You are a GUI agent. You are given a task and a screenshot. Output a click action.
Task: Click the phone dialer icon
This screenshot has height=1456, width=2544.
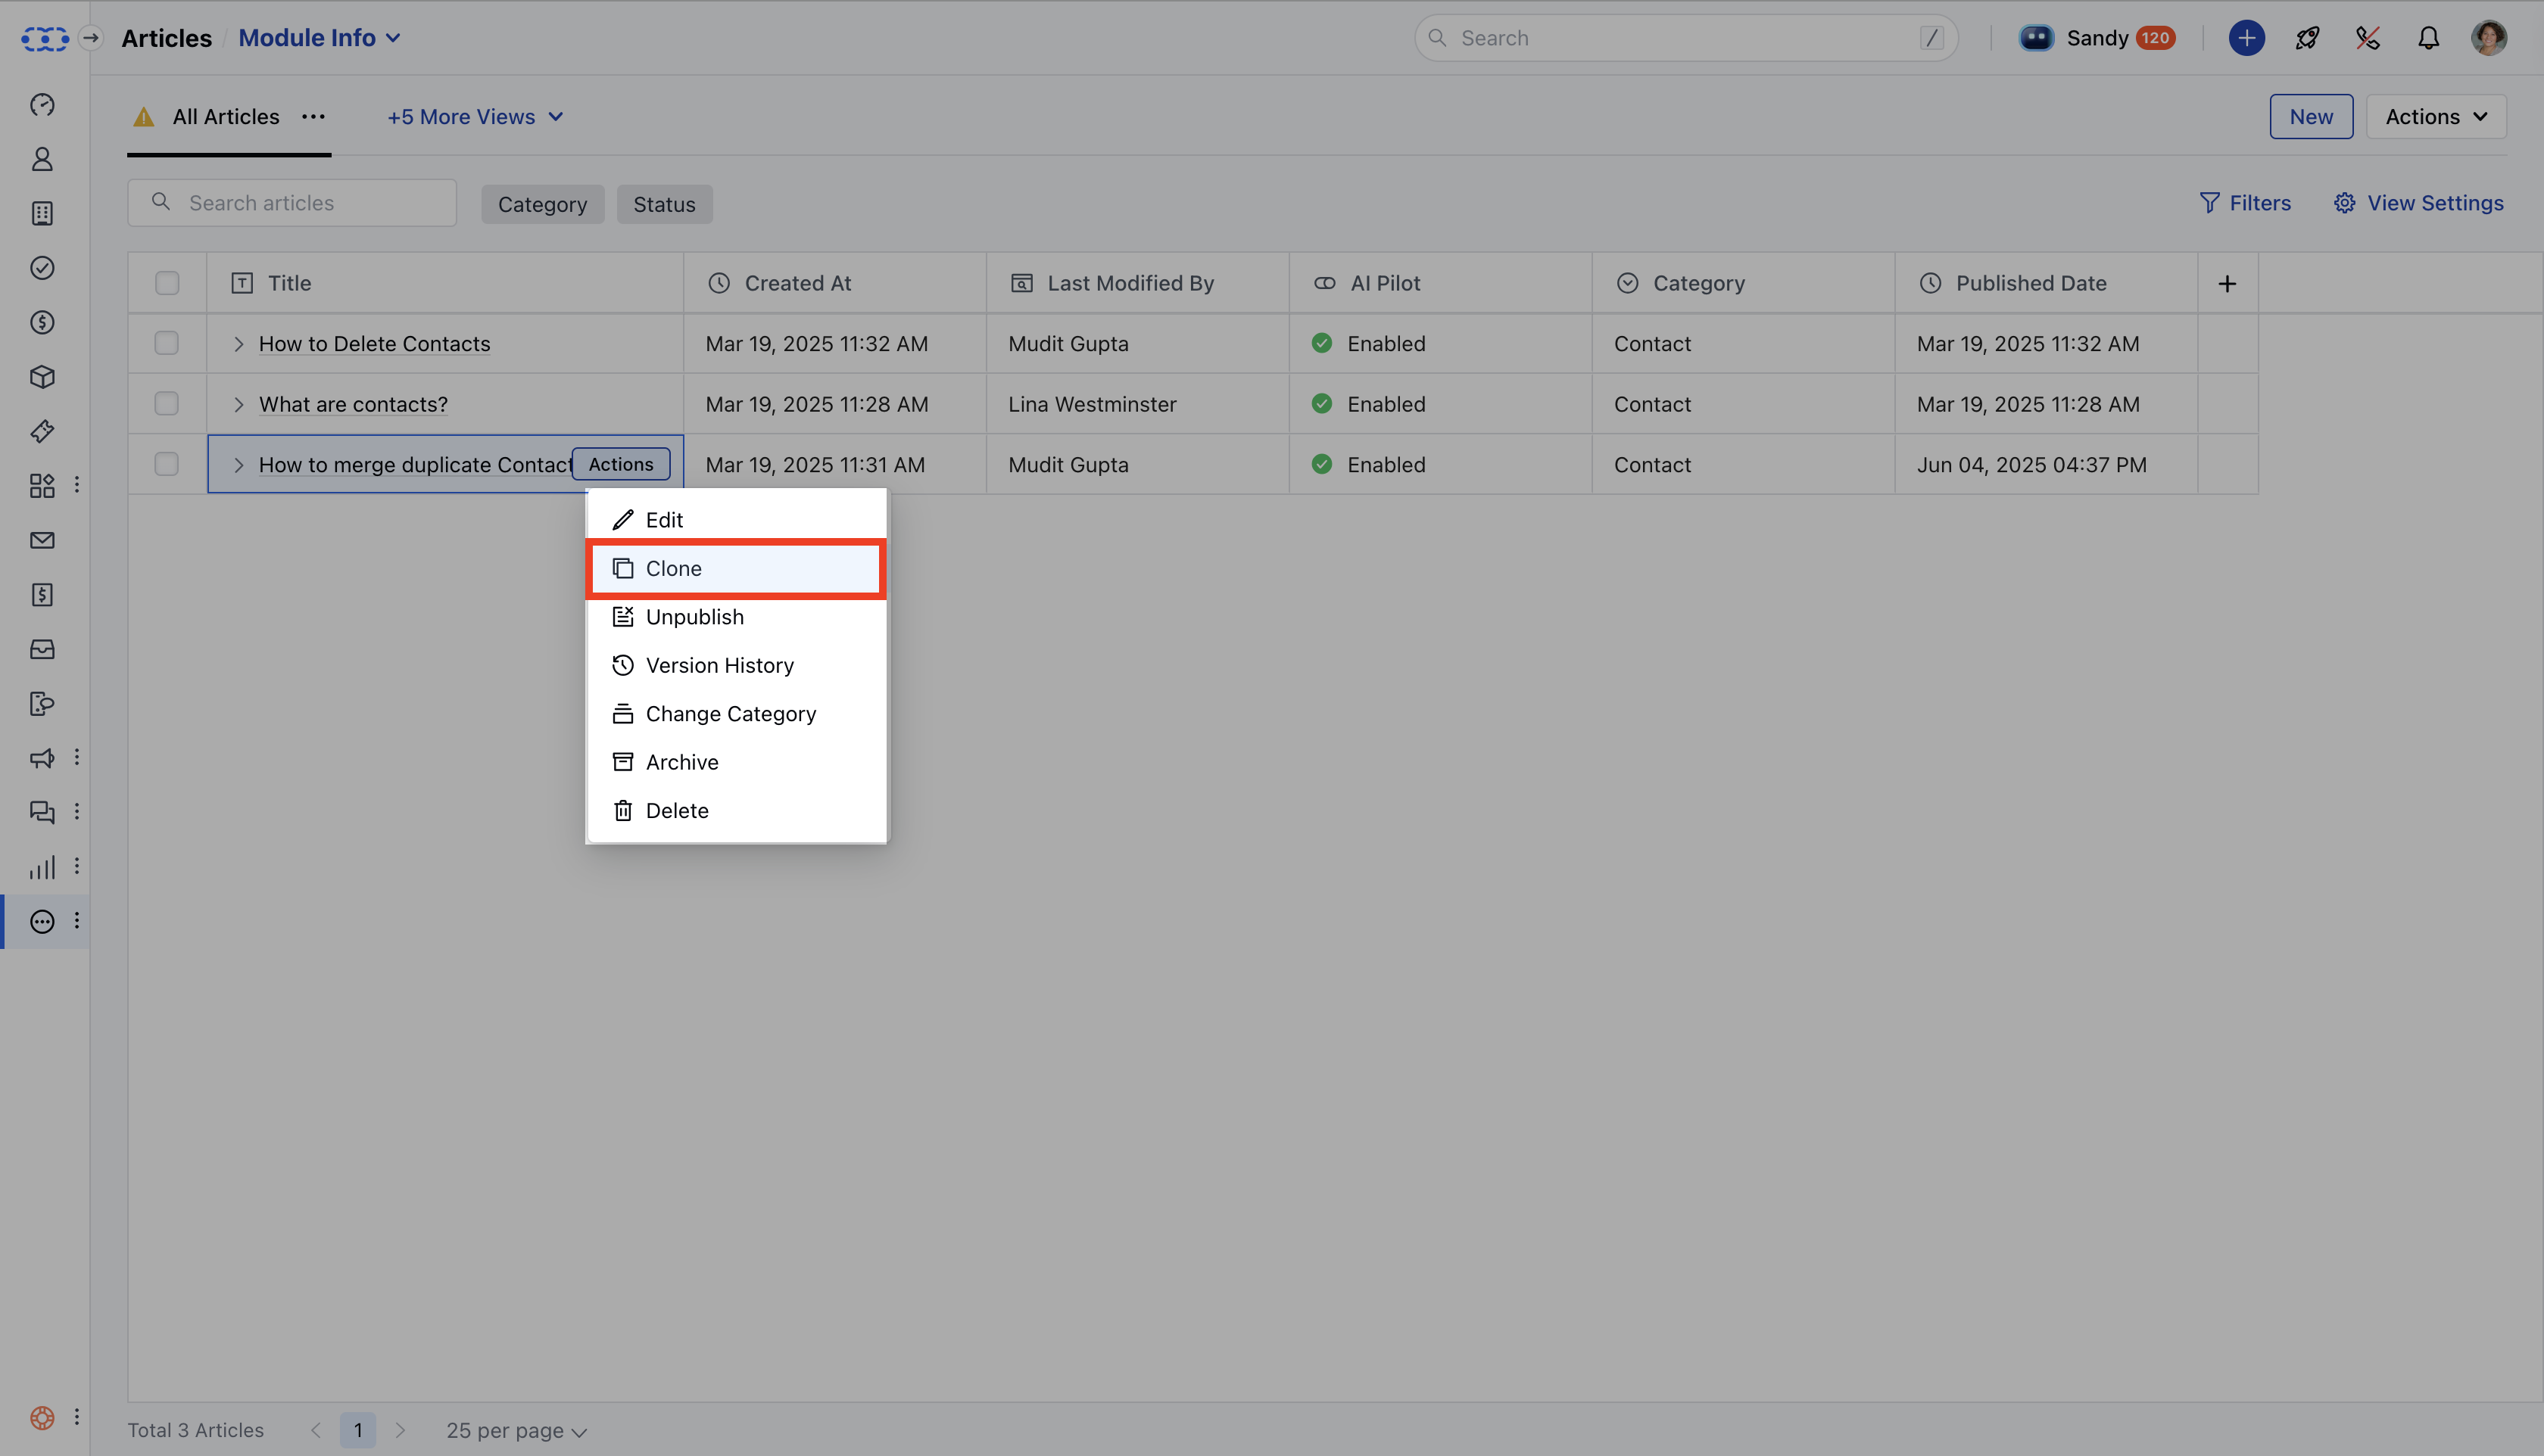(2367, 38)
